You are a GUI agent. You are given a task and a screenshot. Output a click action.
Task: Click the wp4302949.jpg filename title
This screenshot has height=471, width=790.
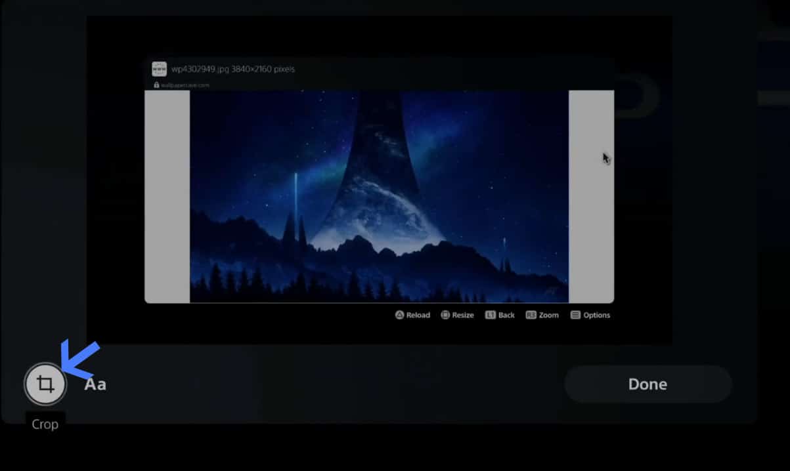click(x=233, y=69)
